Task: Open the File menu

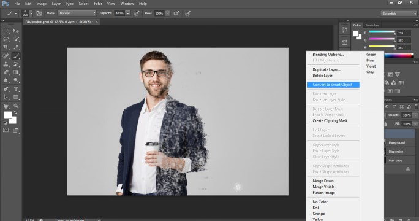Action: coord(17,4)
